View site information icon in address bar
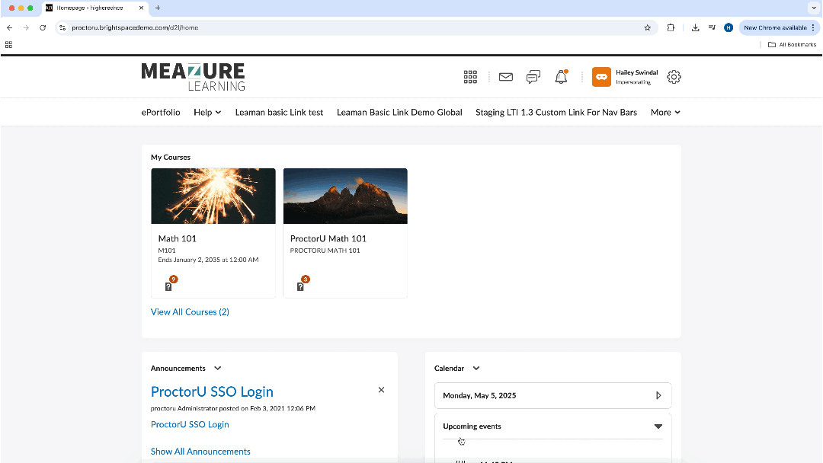 point(62,27)
